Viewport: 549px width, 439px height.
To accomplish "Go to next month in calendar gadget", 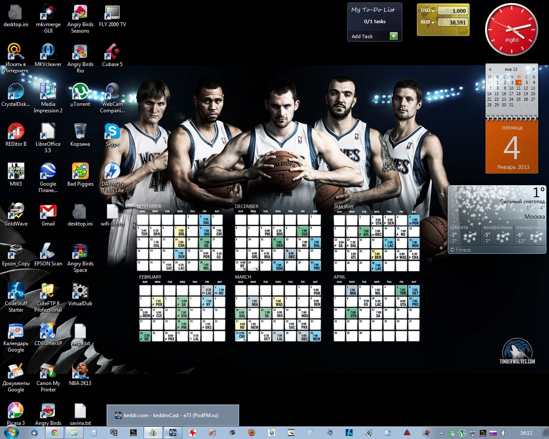I will pyautogui.click(x=534, y=69).
